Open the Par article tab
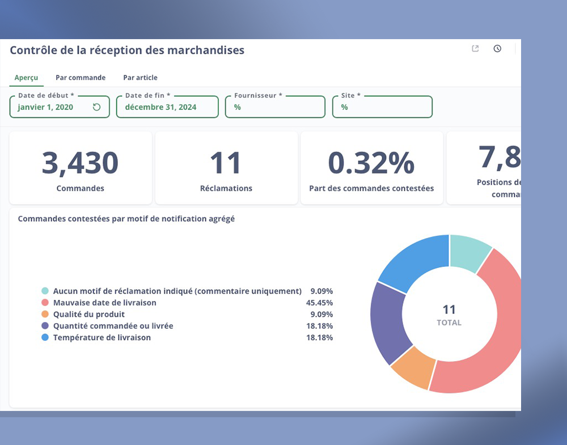567x445 pixels. coord(140,78)
